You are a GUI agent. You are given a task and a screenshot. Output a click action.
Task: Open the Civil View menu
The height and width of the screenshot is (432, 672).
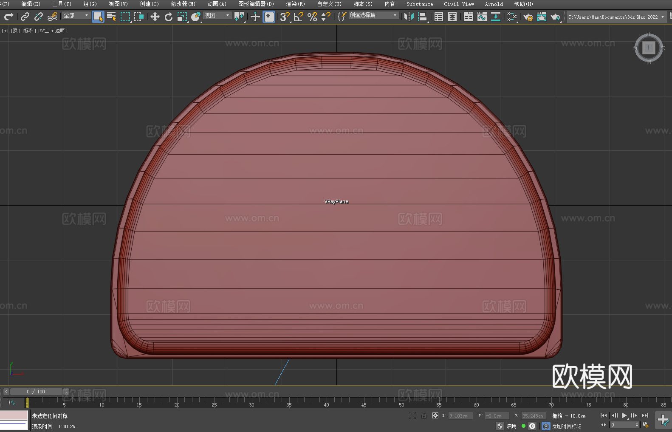click(x=459, y=4)
